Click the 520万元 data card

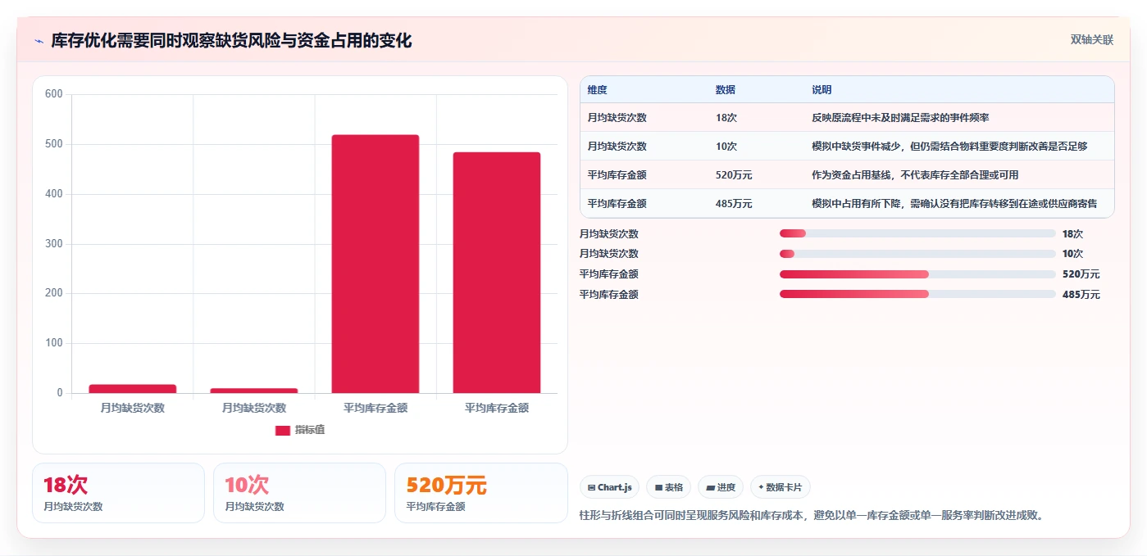(x=480, y=493)
